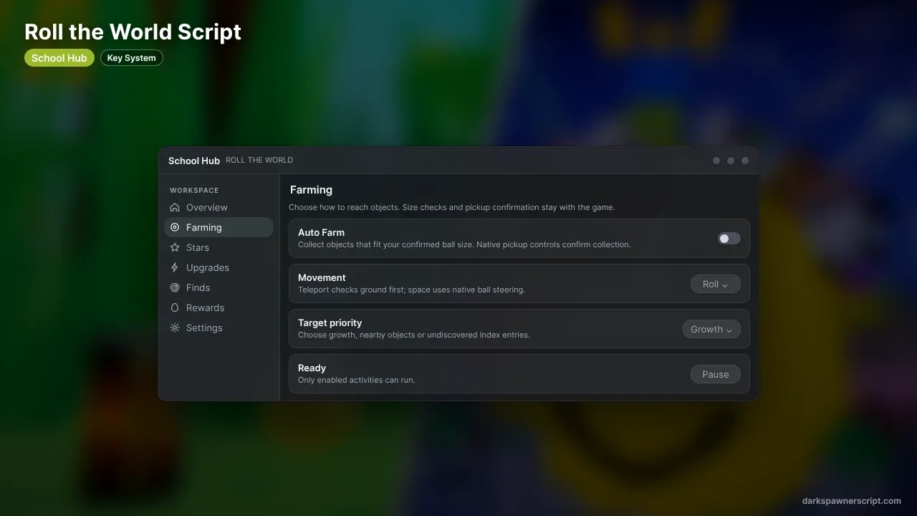Screen dimensions: 917x516
Task: Click the Upgrades lightning bolt icon
Action: point(175,267)
